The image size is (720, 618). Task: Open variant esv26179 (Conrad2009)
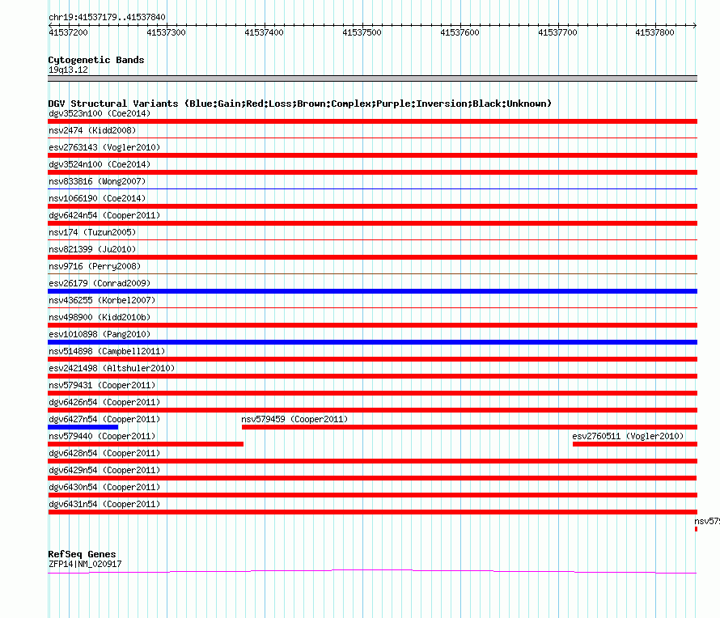click(x=100, y=283)
